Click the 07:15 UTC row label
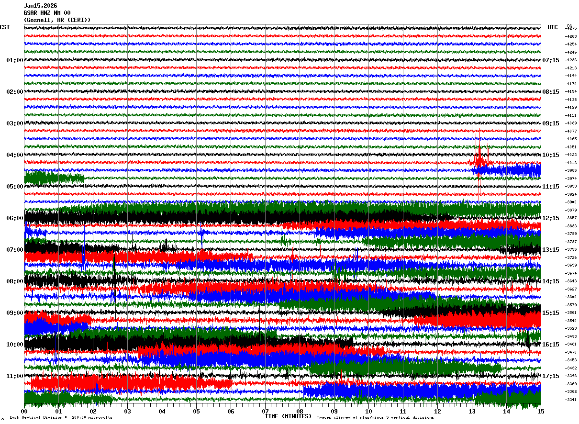Image resolution: width=579 pixels, height=424 pixels. point(551,60)
